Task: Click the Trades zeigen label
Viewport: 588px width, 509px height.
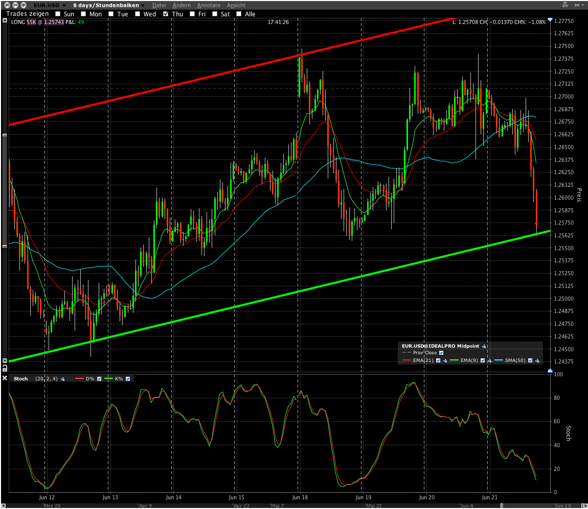Action: click(28, 14)
